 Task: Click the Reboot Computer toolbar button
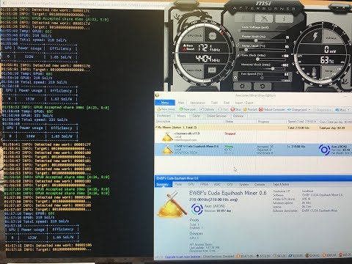[271, 109]
